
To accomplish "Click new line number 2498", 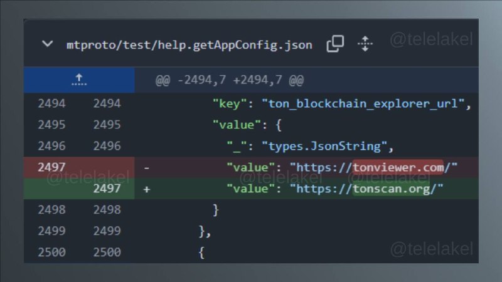I will [x=107, y=210].
